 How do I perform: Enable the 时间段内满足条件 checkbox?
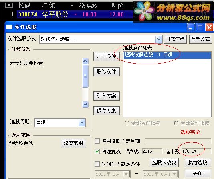(x=97, y=164)
